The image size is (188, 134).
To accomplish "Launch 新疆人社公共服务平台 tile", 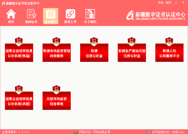I will pos(169,53).
